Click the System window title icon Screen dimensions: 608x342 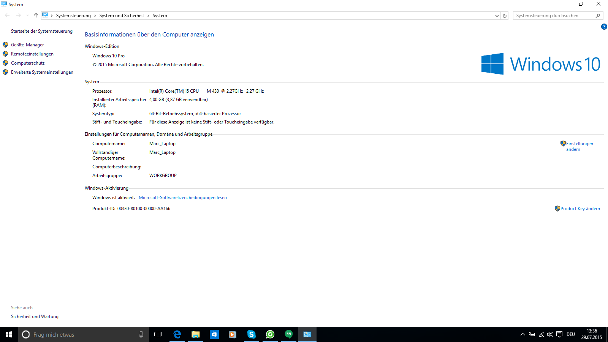click(x=4, y=4)
